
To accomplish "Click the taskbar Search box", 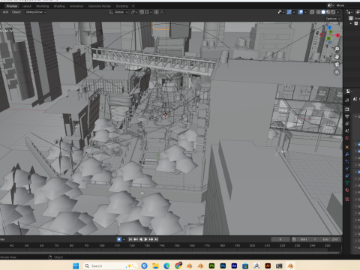I will click(110, 265).
